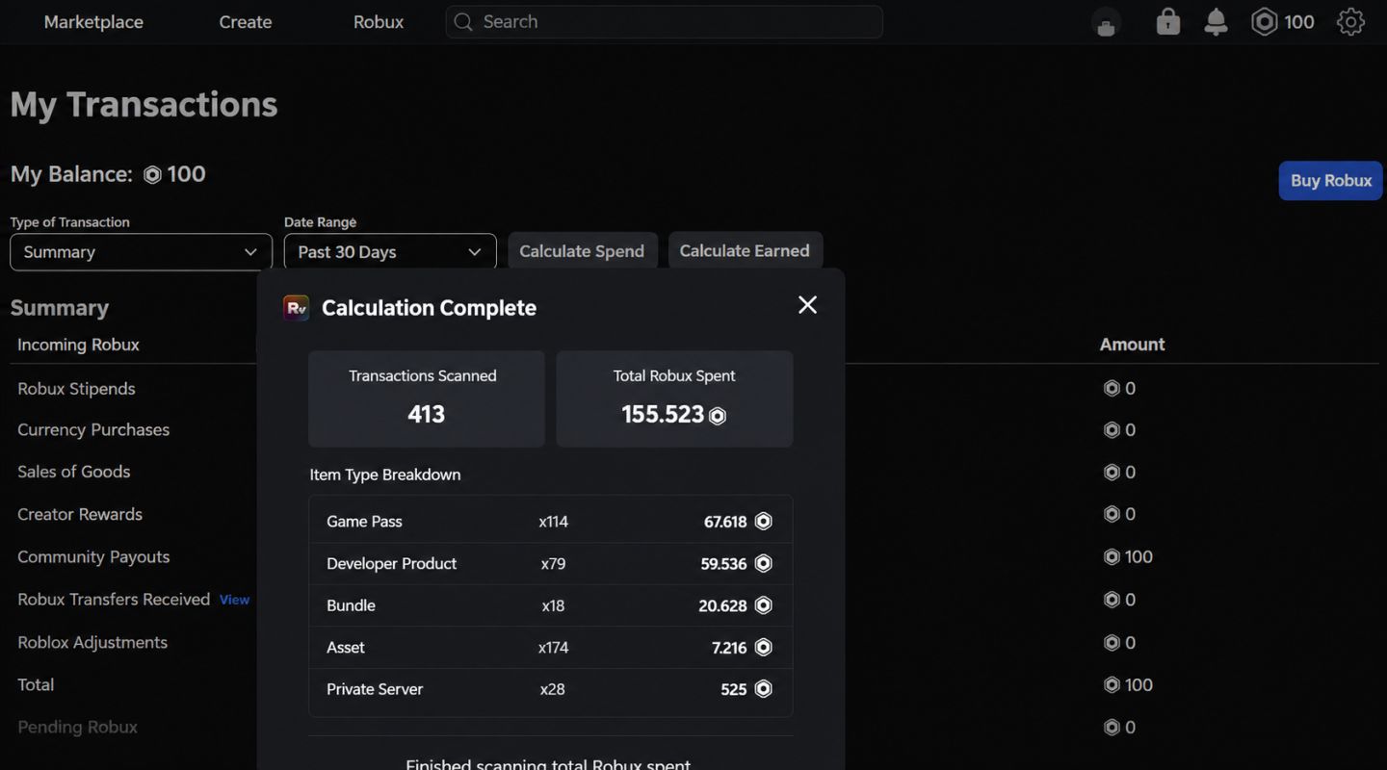The height and width of the screenshot is (770, 1387).
Task: Click the Pending Robux label
Action: [77, 727]
